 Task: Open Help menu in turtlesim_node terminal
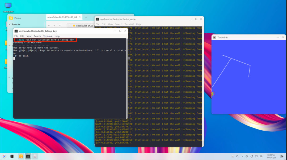point(138,24)
